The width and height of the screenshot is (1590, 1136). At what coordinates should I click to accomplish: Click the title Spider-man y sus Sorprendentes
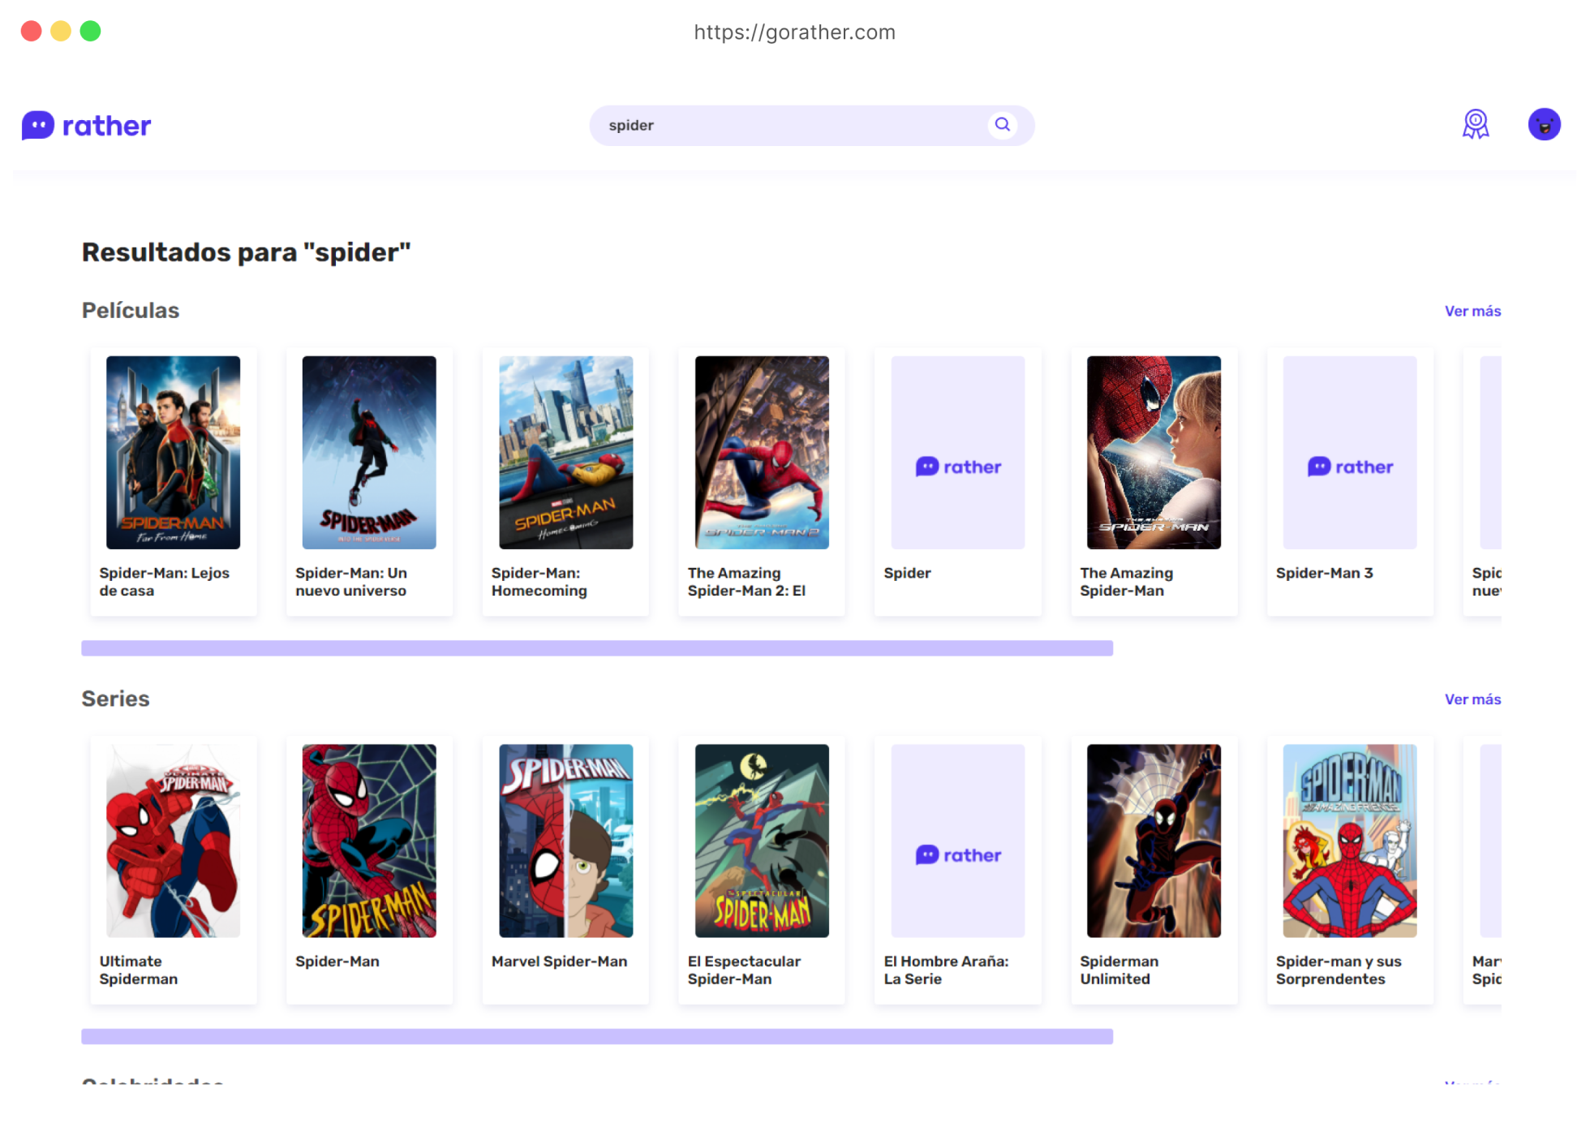coord(1339,970)
